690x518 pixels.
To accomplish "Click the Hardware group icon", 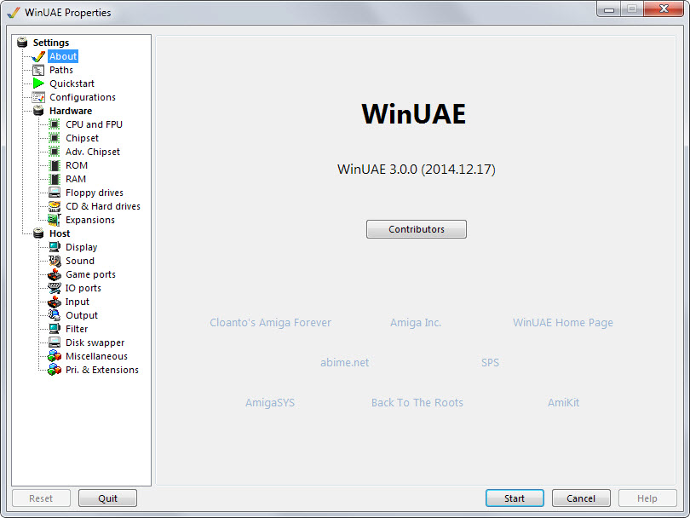I will [x=38, y=111].
